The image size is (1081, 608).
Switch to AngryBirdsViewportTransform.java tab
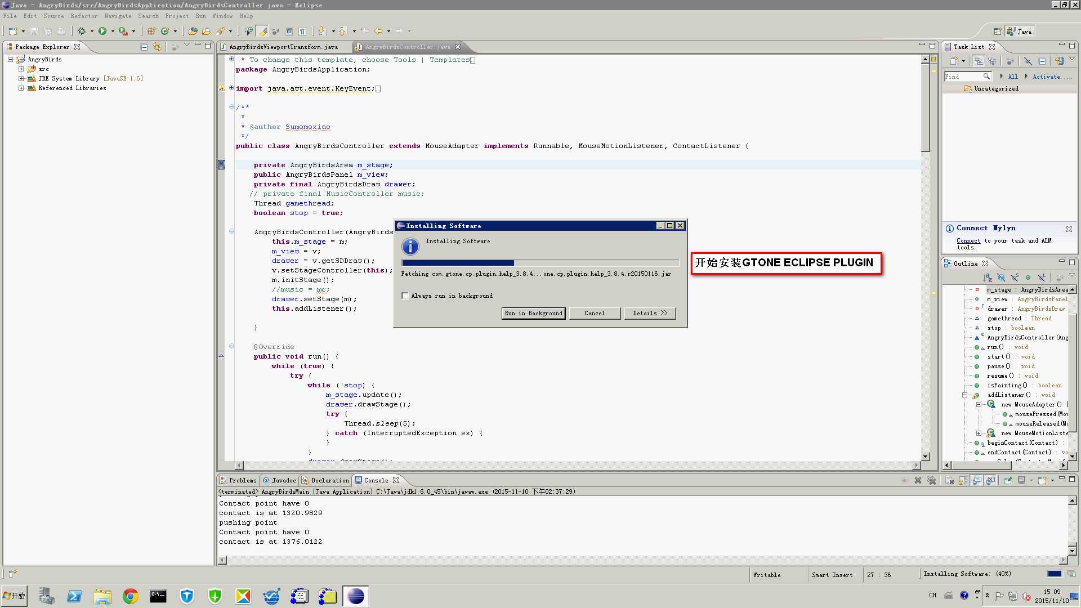[283, 47]
